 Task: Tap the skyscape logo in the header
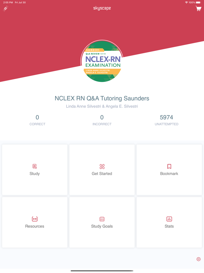tap(102, 8)
